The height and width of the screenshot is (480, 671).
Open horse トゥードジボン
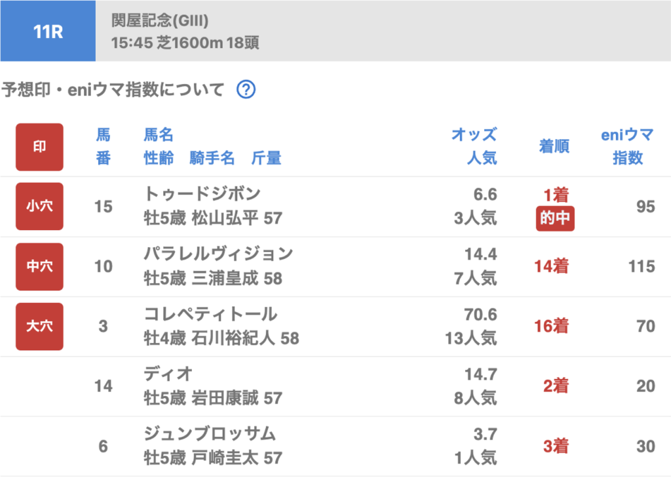tap(202, 194)
